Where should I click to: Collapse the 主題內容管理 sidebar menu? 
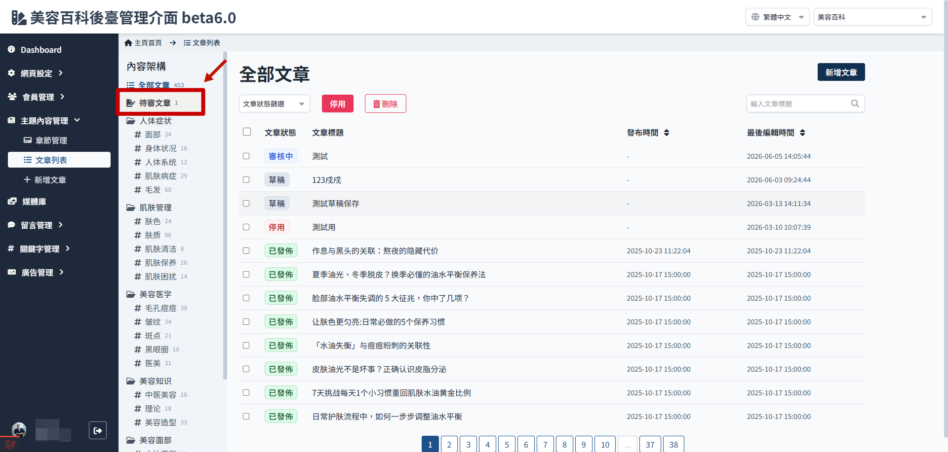(77, 120)
